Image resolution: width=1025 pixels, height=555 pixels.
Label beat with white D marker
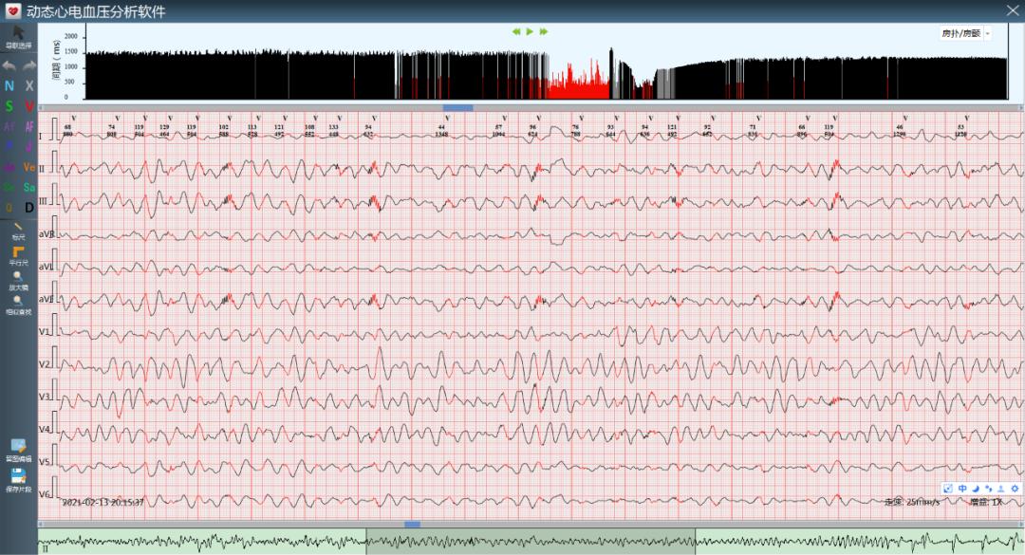coord(29,208)
